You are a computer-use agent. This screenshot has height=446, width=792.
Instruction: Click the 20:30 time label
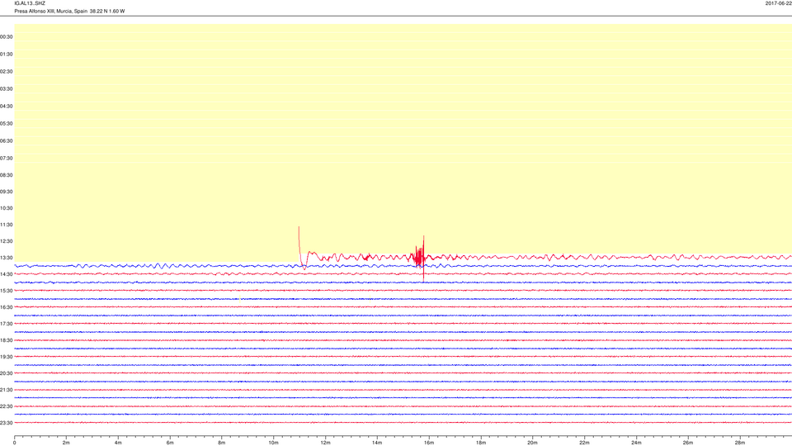point(7,373)
